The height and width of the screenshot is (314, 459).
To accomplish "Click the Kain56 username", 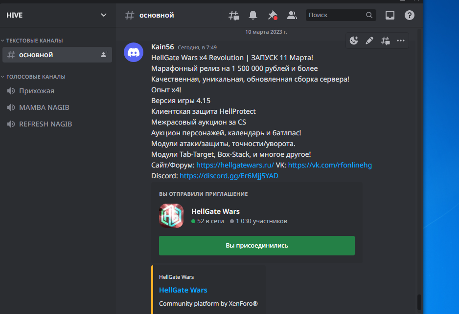I will [162, 47].
